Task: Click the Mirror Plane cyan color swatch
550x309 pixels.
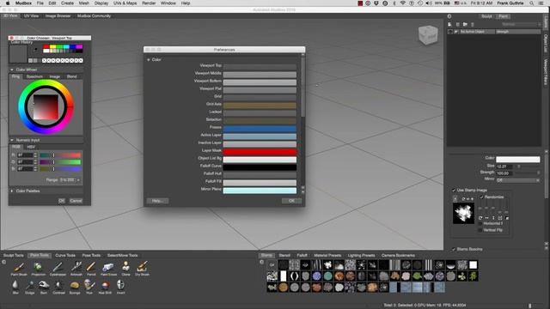Action: point(260,191)
